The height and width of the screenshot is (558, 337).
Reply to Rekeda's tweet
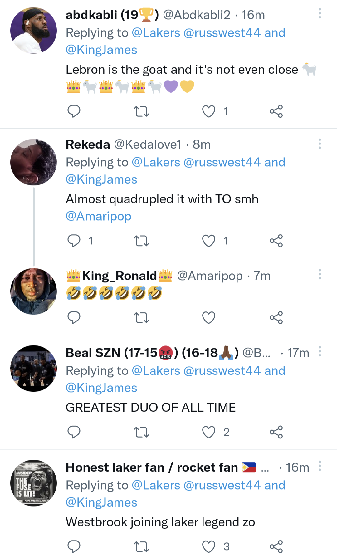[74, 241]
